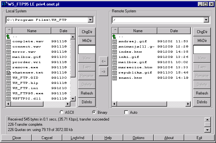Open the Options dialog from bottom bar

coord(138,138)
